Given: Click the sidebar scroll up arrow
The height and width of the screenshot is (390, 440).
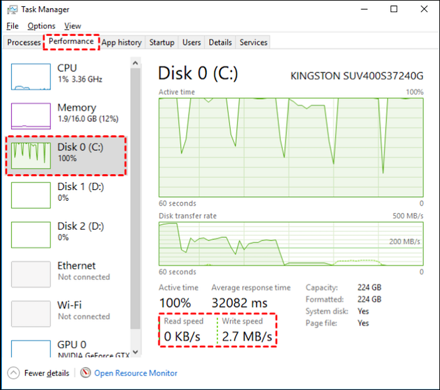Looking at the screenshot, I should point(136,62).
